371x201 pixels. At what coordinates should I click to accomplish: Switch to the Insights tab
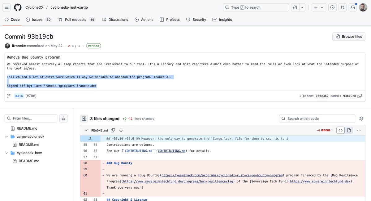(222, 20)
